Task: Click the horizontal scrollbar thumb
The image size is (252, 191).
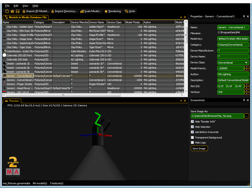Action: tap(63, 95)
